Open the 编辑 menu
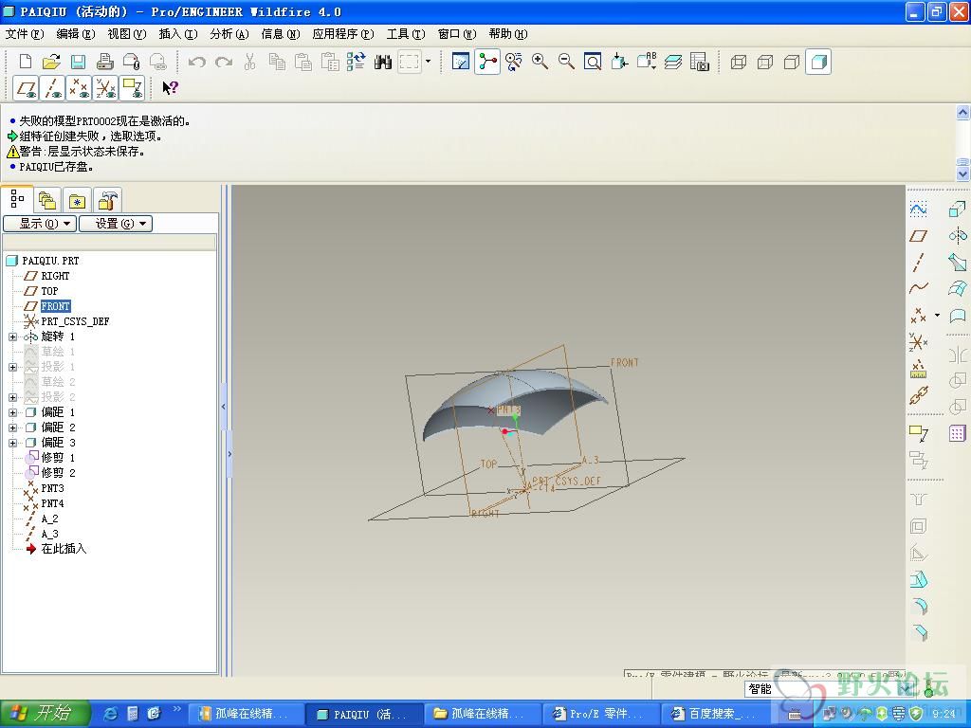 [x=76, y=34]
